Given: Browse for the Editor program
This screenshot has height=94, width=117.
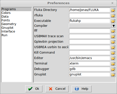Looking at the screenshot, I should [x=113, y=58].
